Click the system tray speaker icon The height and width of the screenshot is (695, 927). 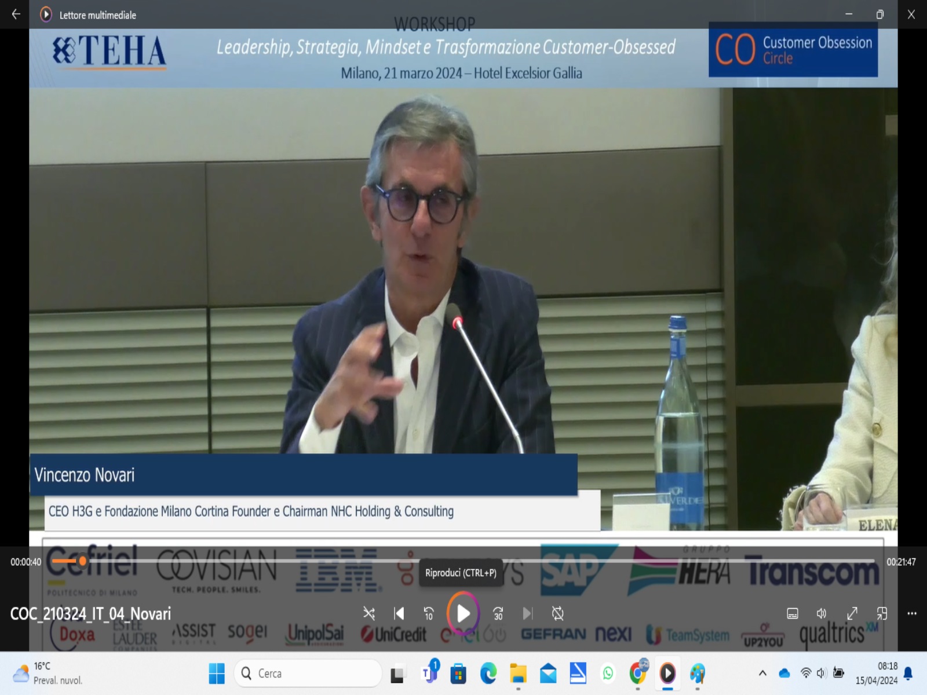coord(821,673)
